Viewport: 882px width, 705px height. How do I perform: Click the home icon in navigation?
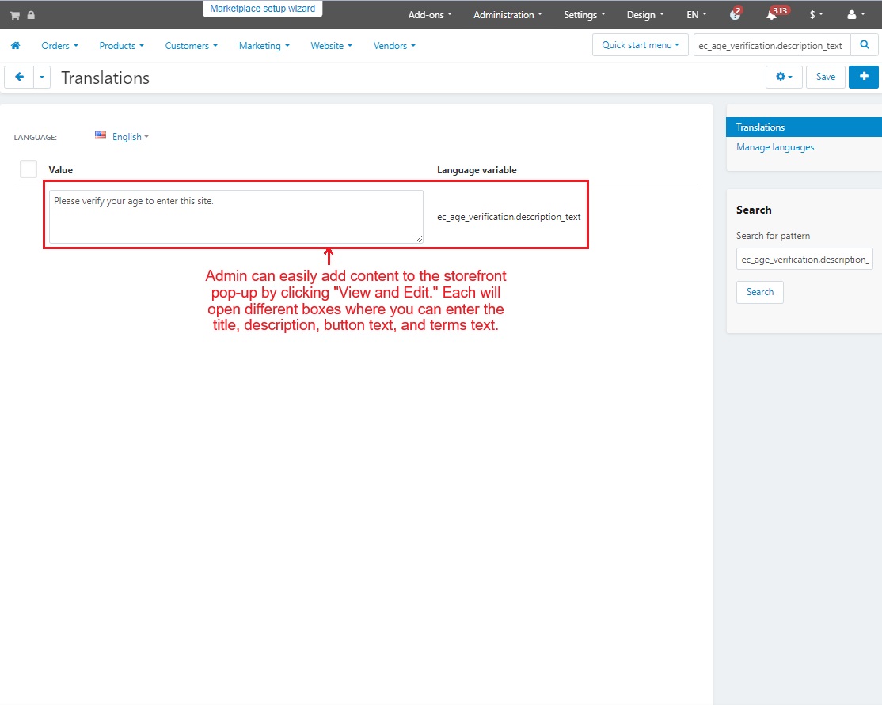pyautogui.click(x=15, y=46)
